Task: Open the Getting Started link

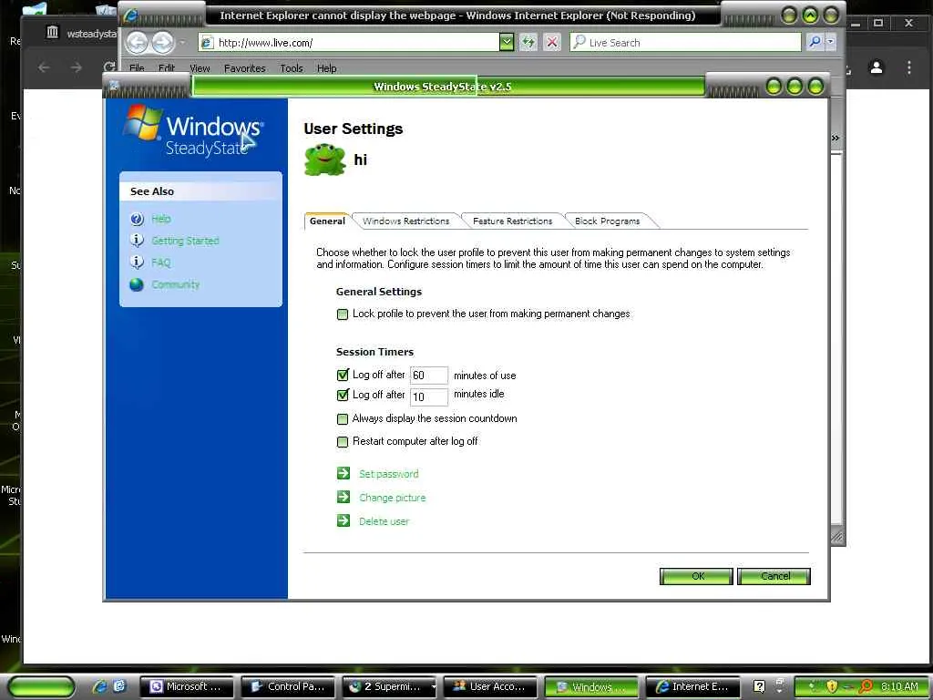Action: pyautogui.click(x=185, y=241)
